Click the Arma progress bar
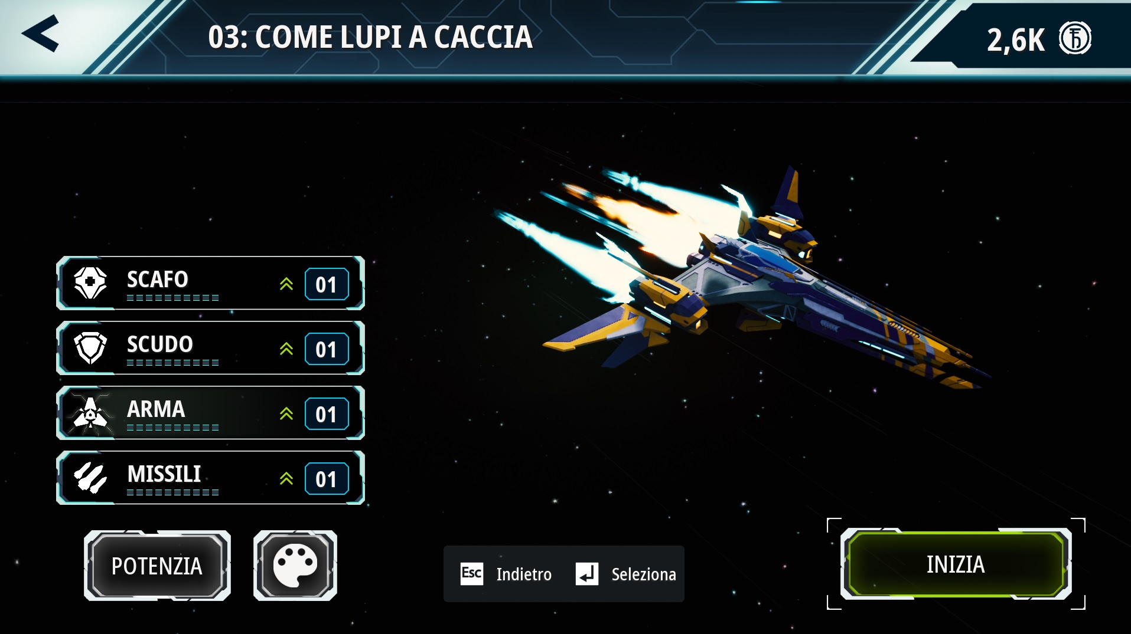1131x634 pixels. click(172, 428)
